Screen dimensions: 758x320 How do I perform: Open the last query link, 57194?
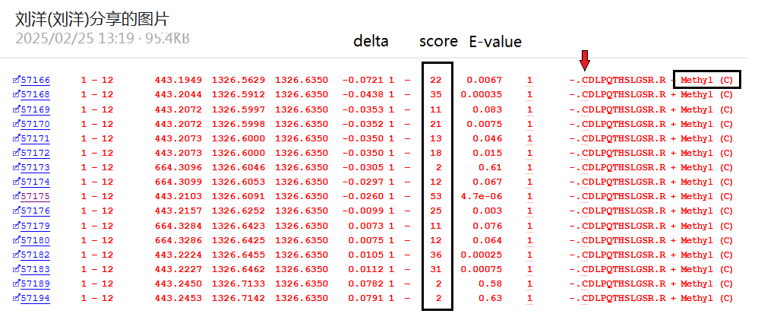tap(35, 298)
